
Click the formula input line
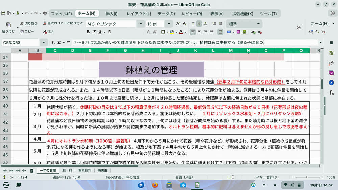[193, 43]
